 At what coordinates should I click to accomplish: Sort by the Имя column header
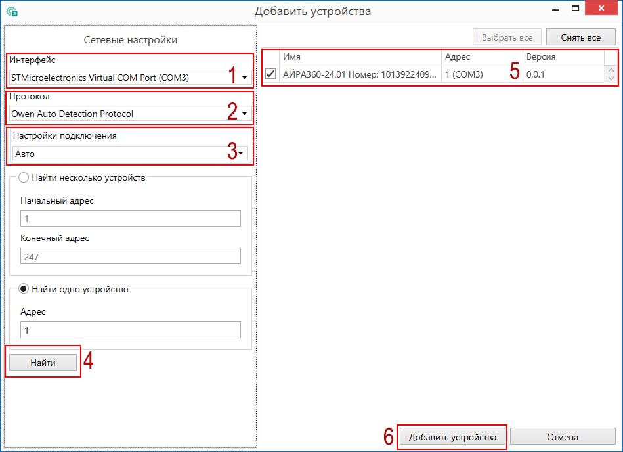(x=360, y=57)
